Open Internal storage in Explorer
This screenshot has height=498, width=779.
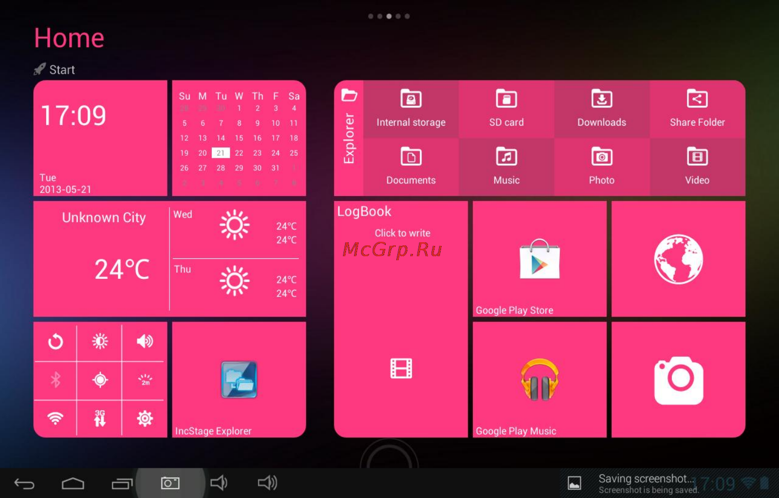tap(411, 109)
